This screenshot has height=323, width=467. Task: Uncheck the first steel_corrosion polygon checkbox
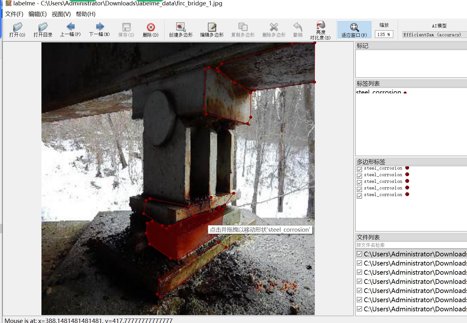(x=359, y=170)
